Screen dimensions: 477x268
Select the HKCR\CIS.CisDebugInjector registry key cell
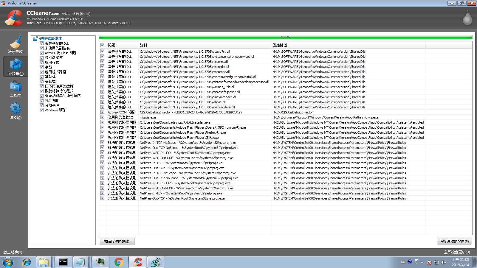(x=292, y=112)
